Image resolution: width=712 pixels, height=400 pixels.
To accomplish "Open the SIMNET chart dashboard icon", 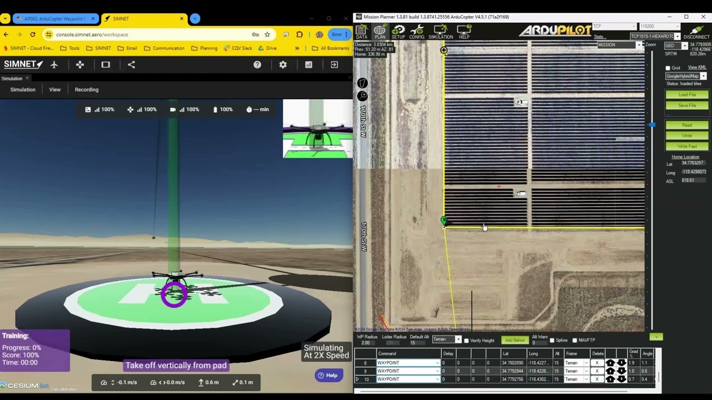I will click(309, 64).
